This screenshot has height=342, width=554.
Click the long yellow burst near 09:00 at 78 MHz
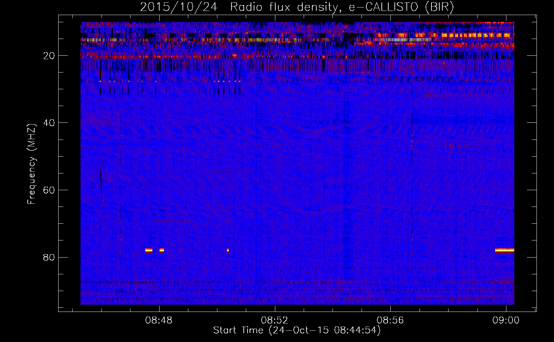505,250
